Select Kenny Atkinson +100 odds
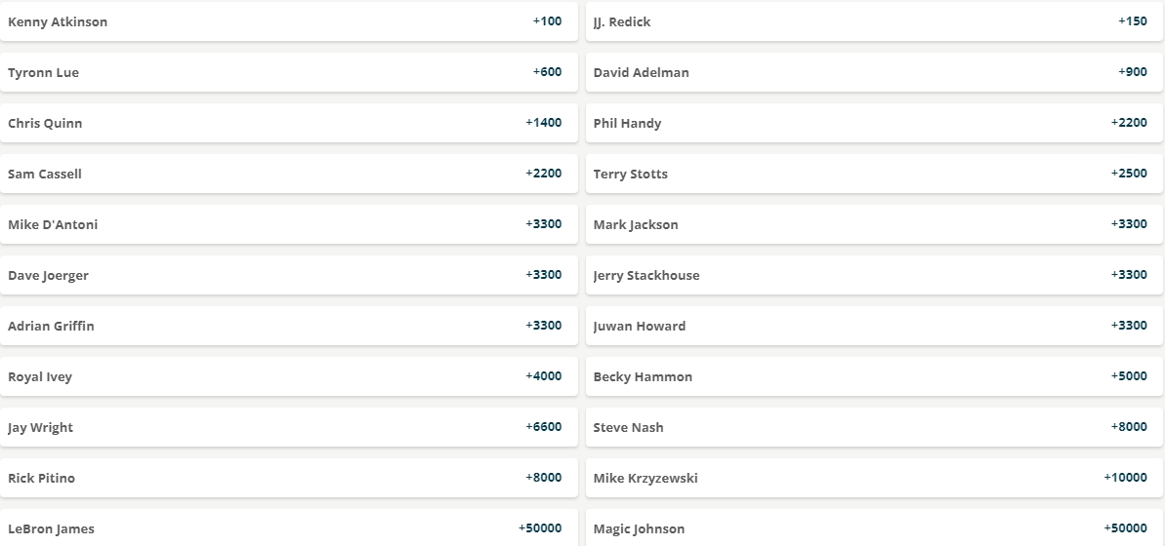The image size is (1165, 546). click(x=289, y=21)
